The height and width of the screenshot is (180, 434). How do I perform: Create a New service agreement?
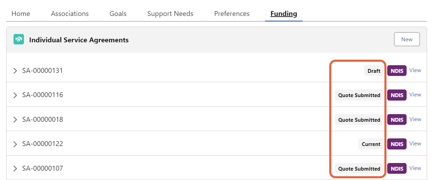(x=407, y=39)
